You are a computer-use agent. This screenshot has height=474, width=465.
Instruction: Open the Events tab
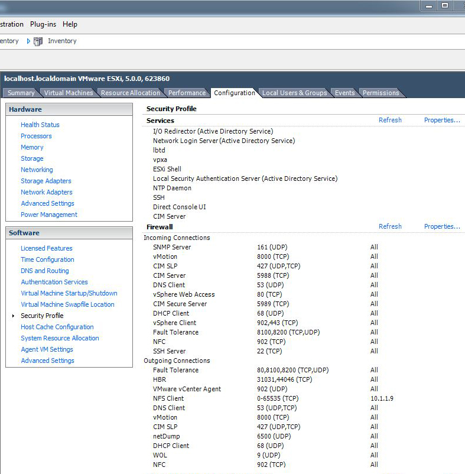[x=344, y=93]
